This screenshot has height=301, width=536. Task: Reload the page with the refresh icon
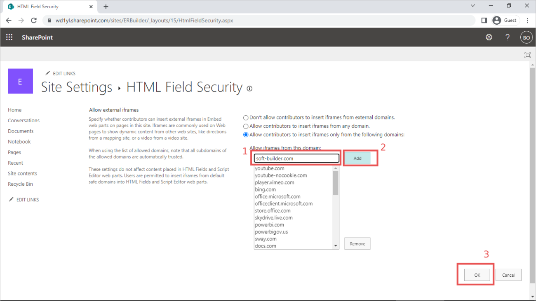[x=34, y=20]
